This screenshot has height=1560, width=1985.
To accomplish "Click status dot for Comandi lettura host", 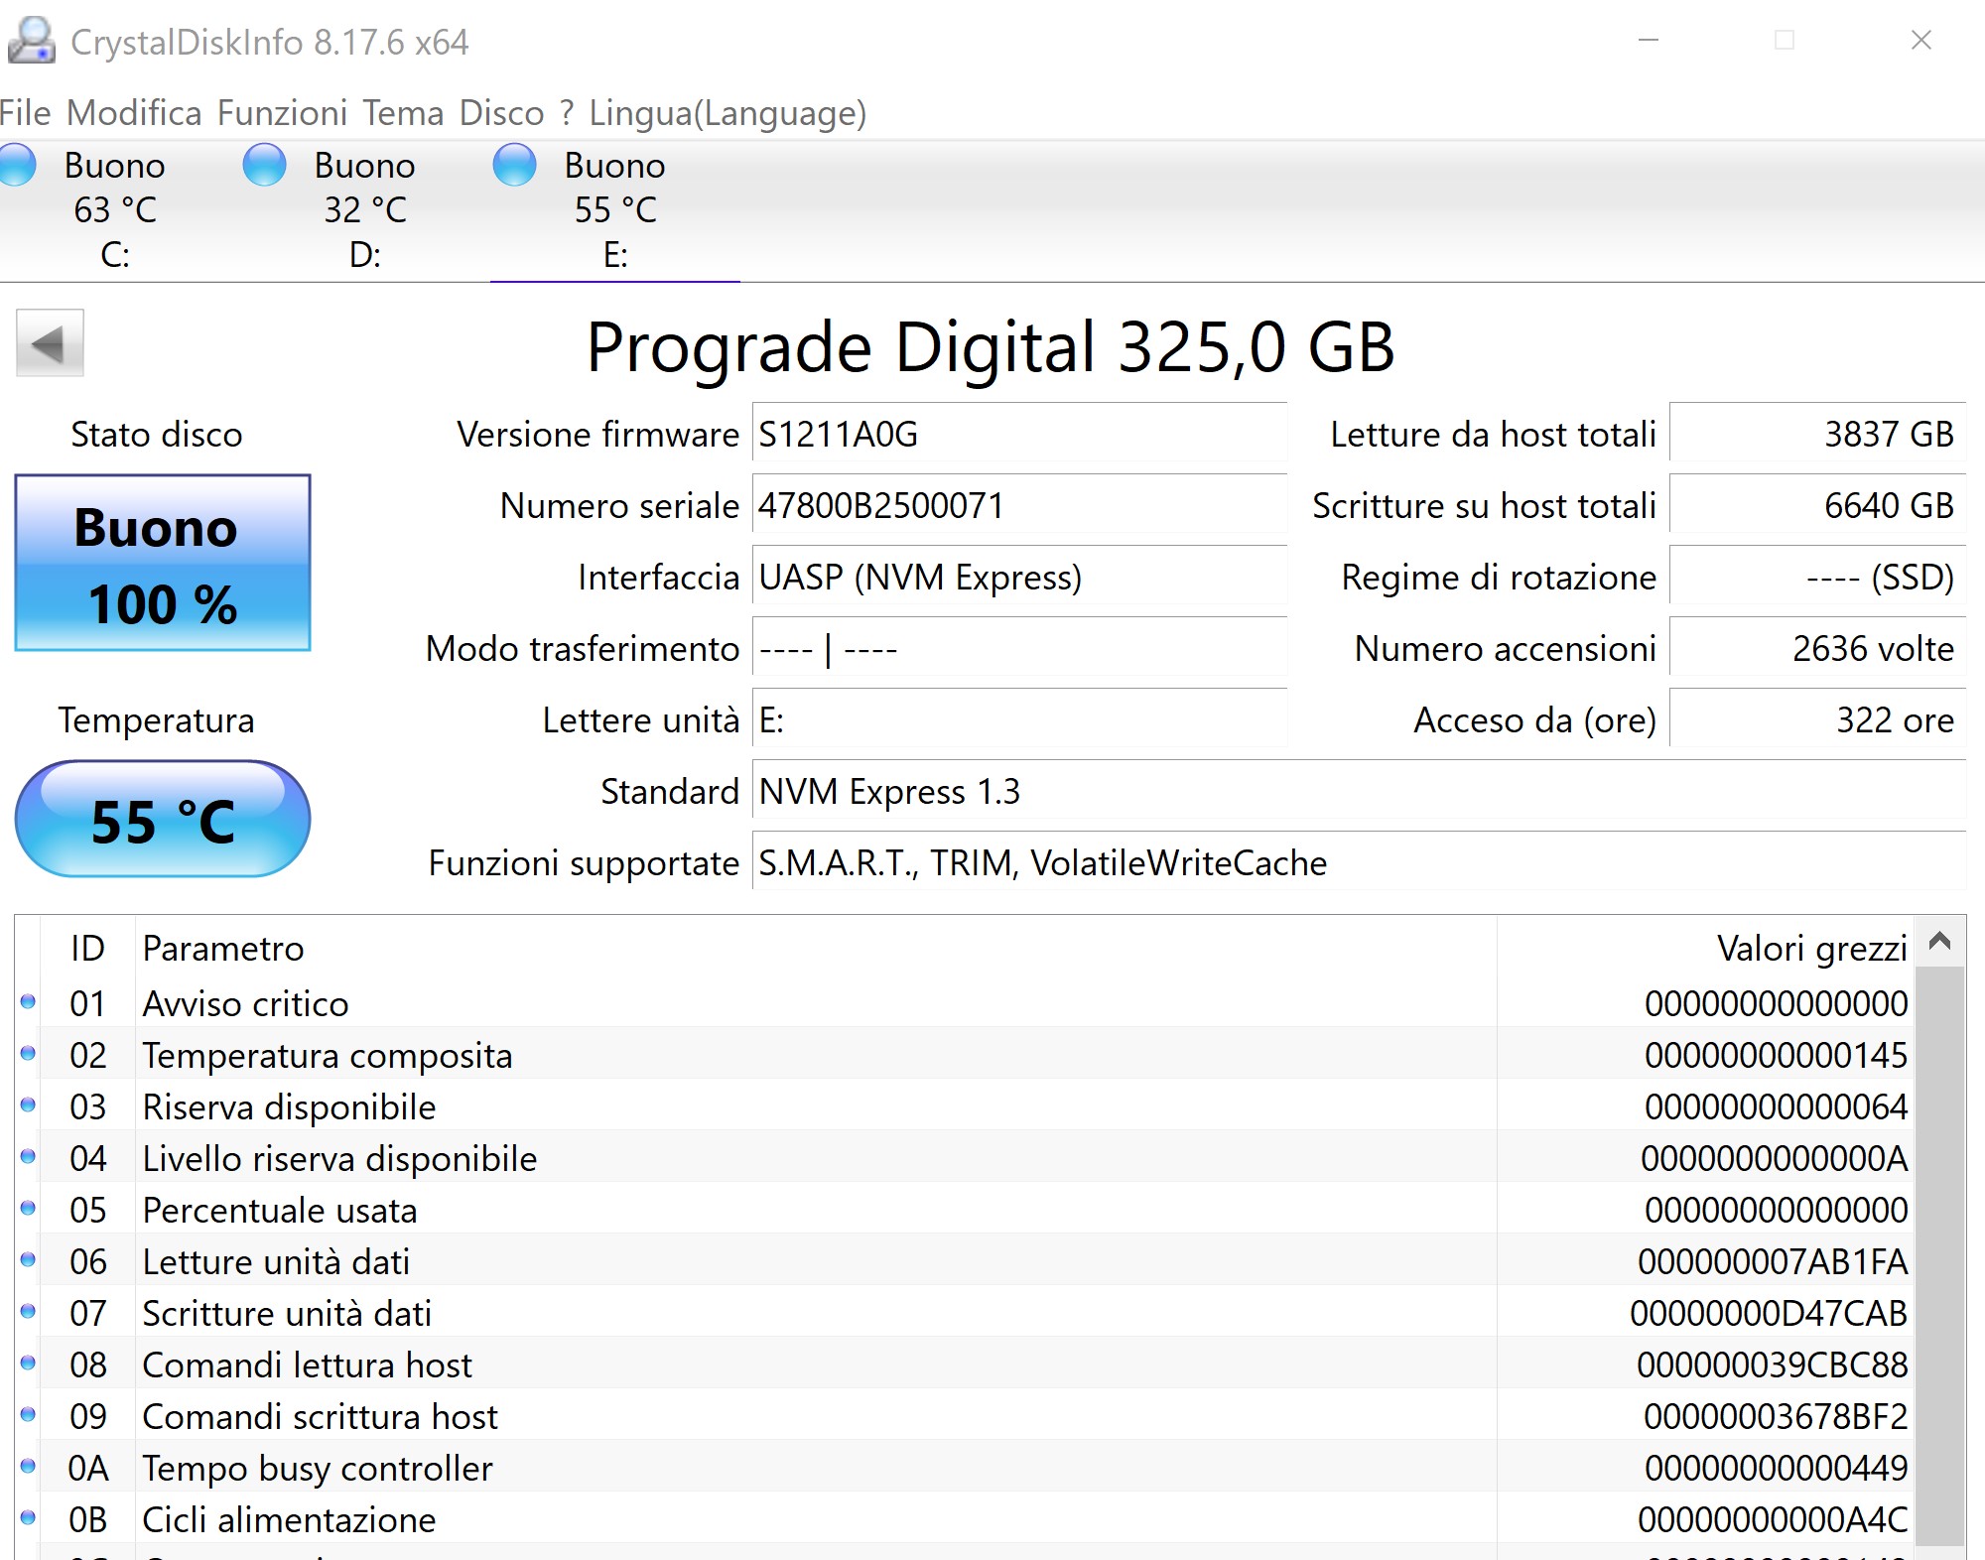I will [x=28, y=1364].
